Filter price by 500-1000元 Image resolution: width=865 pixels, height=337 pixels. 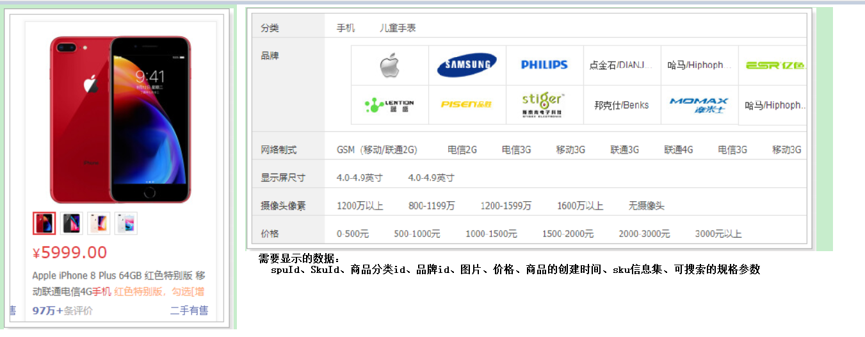tap(417, 234)
